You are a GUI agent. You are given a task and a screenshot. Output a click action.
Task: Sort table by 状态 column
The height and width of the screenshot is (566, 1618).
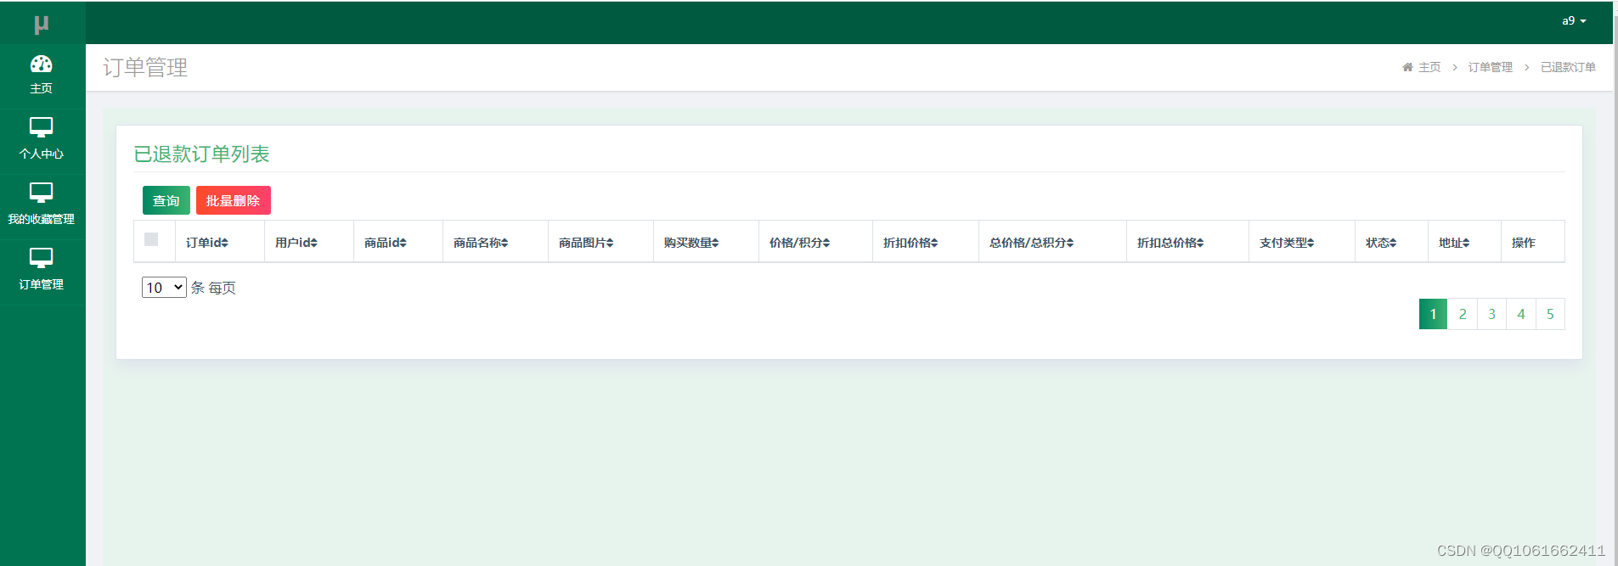[x=1381, y=243]
